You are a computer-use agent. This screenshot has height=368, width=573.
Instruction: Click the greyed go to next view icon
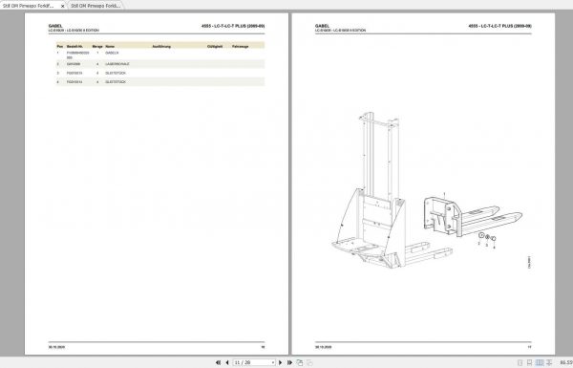tap(309, 362)
